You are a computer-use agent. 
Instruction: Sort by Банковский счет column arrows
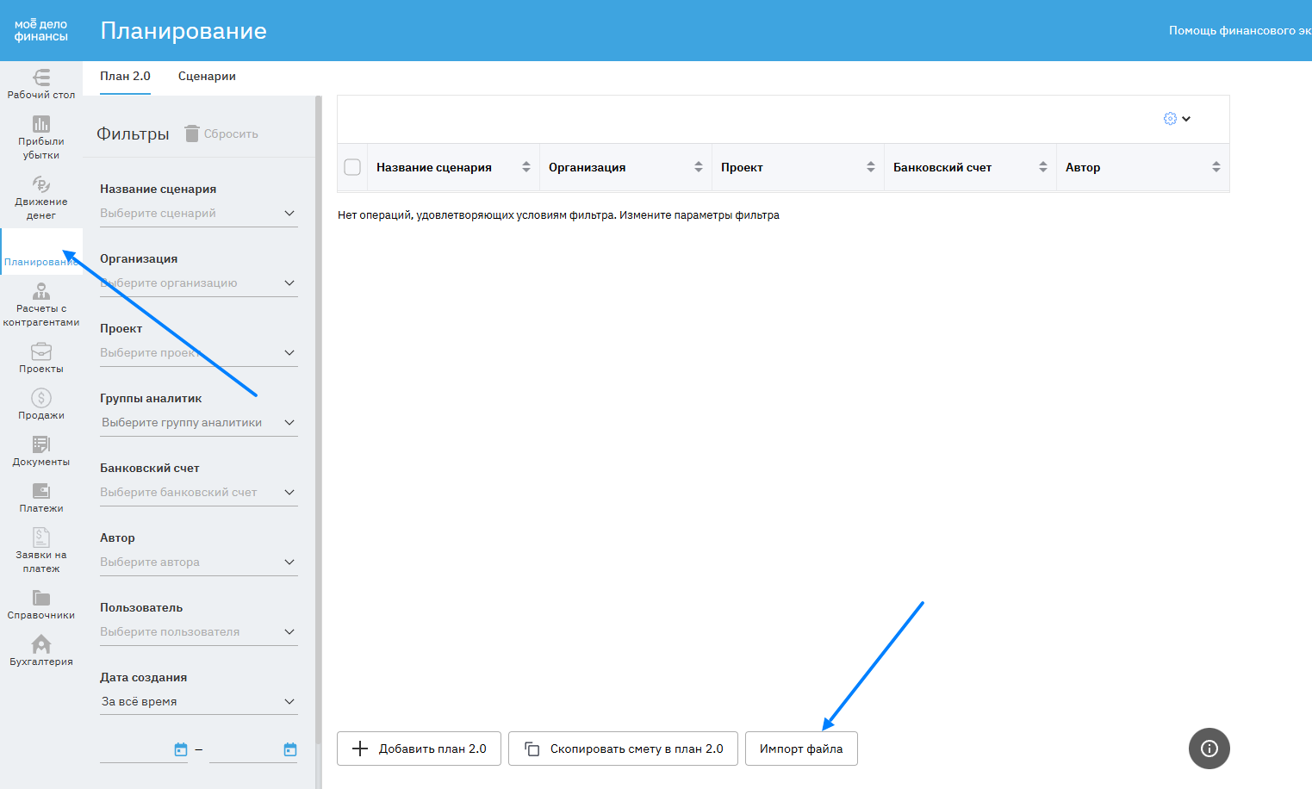pos(1043,167)
